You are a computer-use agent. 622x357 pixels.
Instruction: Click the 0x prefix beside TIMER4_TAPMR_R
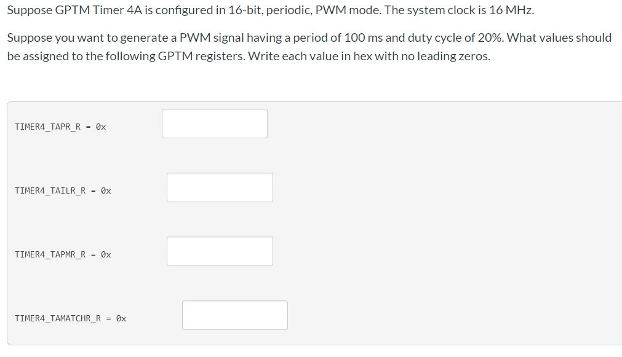pyautogui.click(x=107, y=254)
